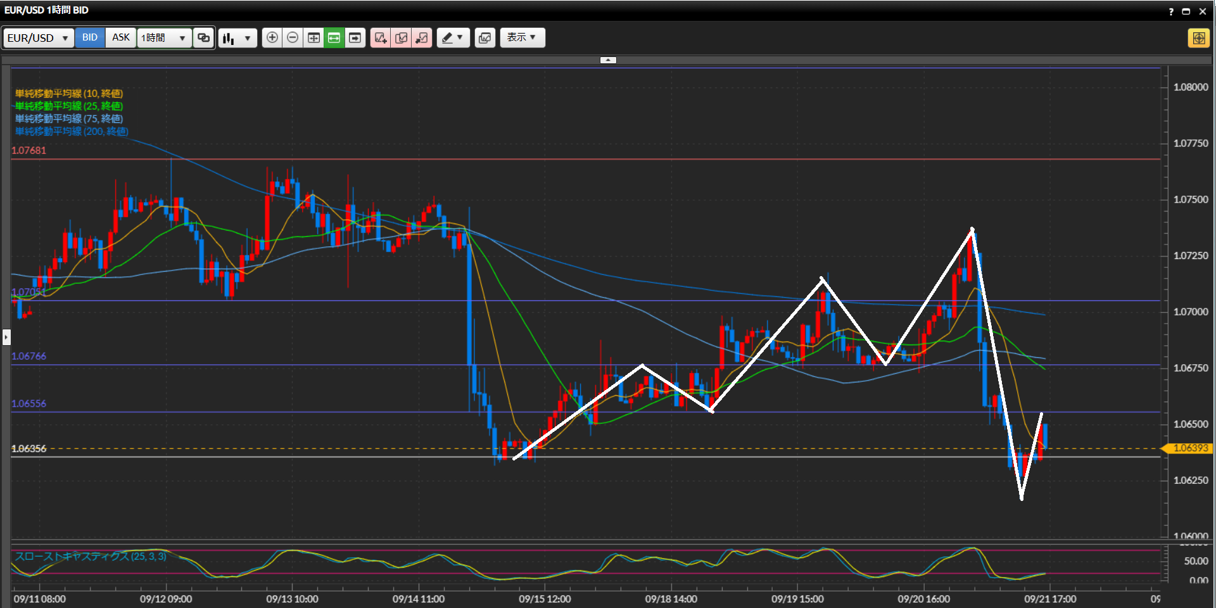Screen dimensions: 1216x608
Task: Click the help question mark icon
Action: pyautogui.click(x=1171, y=11)
